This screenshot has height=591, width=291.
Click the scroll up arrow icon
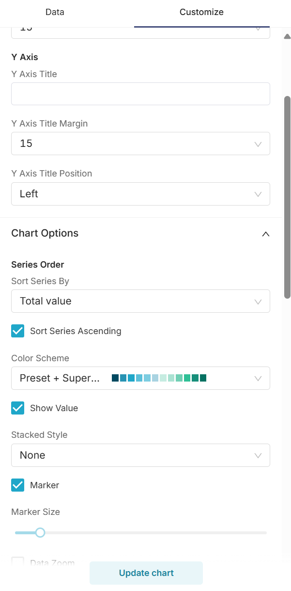click(x=287, y=36)
